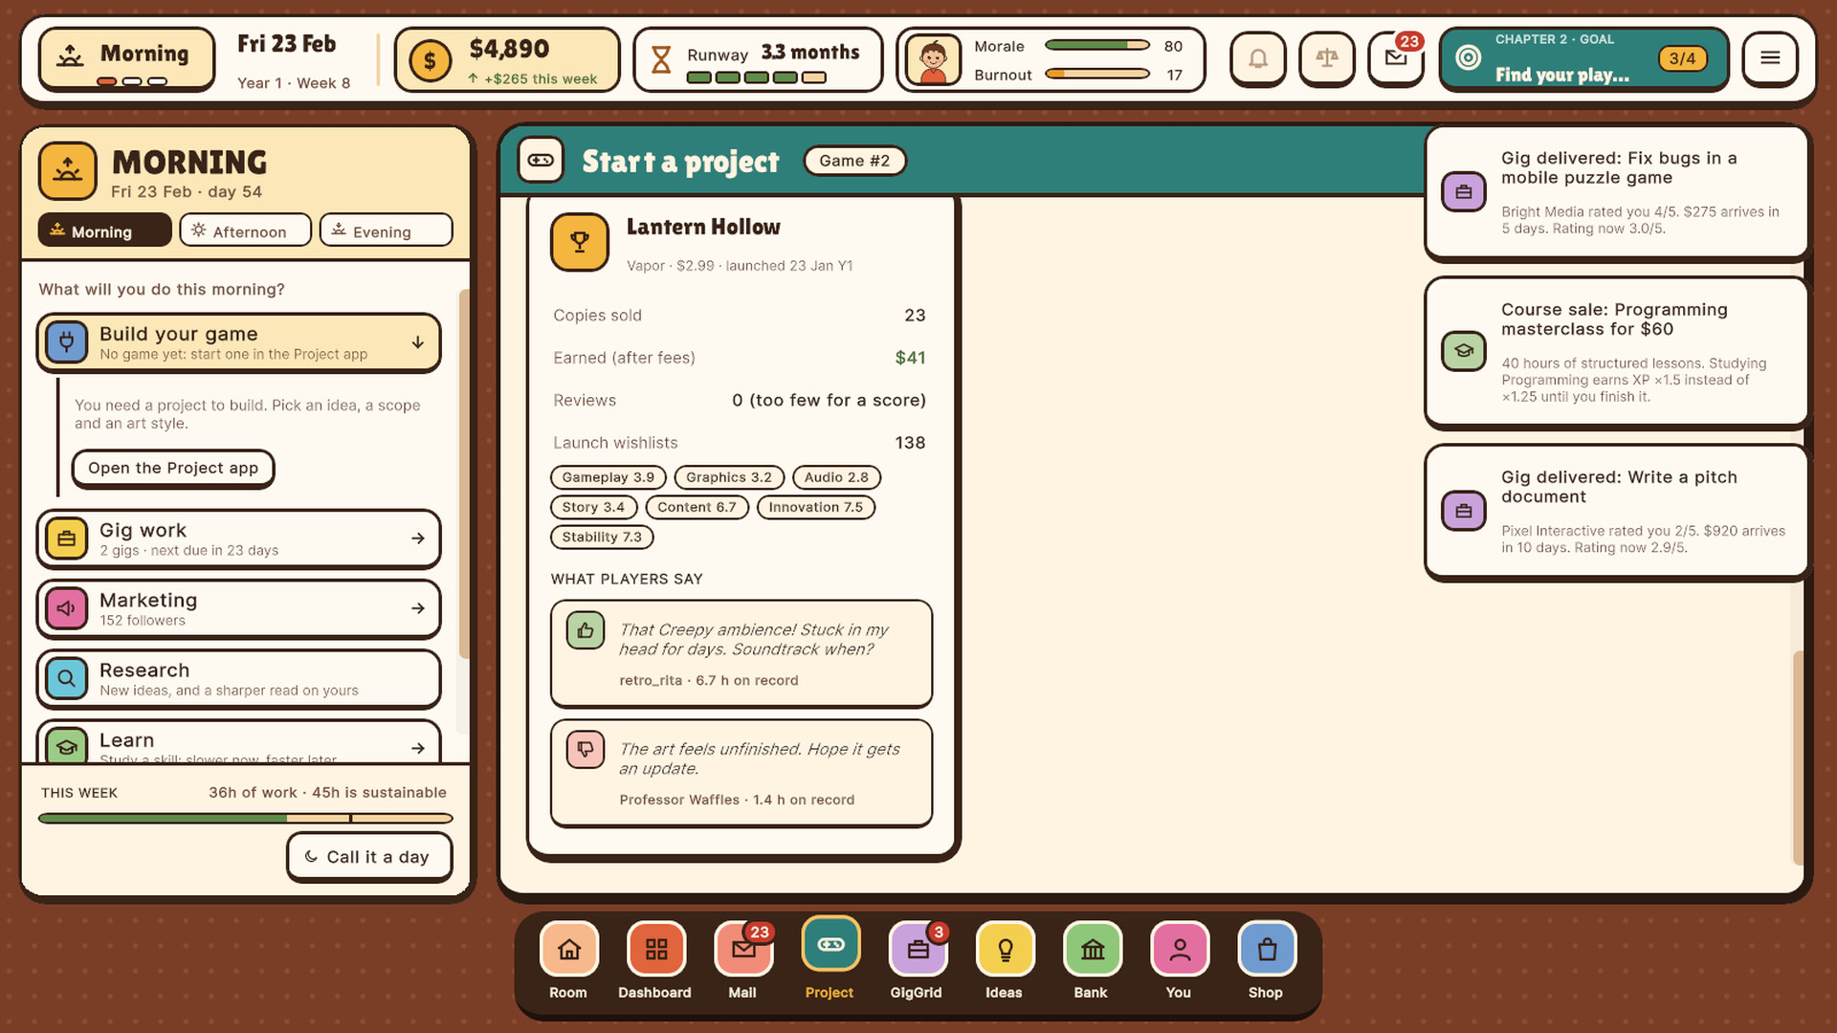Click the activity list scrollbar
The image size is (1837, 1033).
click(x=464, y=473)
